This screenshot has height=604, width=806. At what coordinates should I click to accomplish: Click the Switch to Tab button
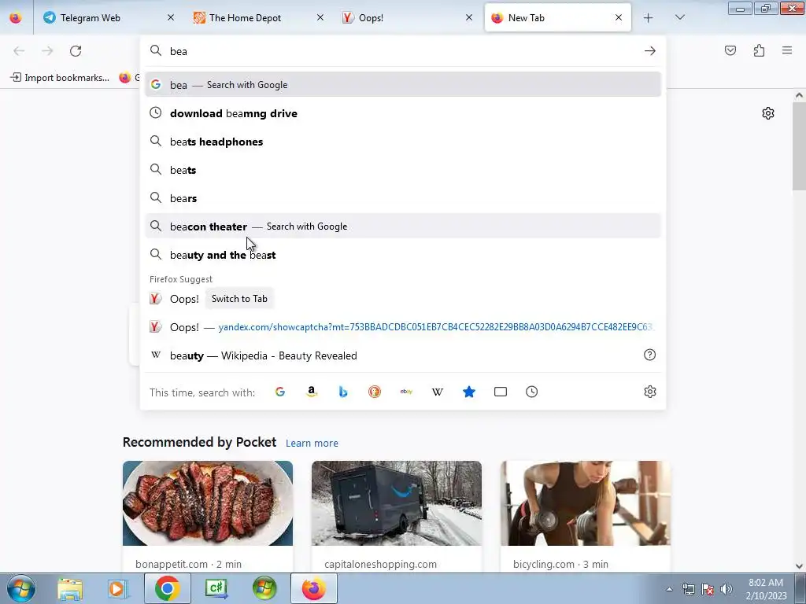[x=239, y=299]
